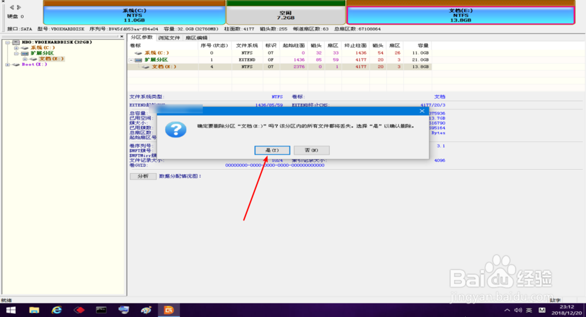Switch to the 分区参数 tab
The height and width of the screenshot is (317, 586).
(x=142, y=37)
